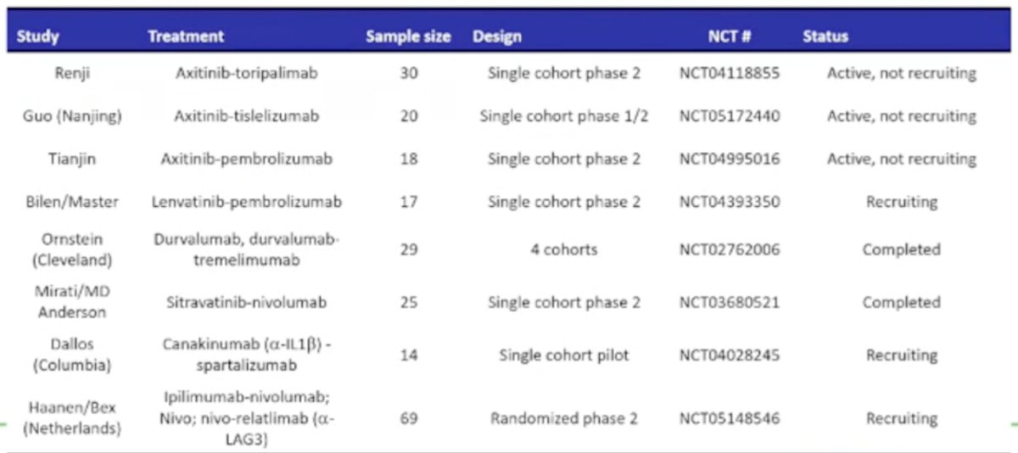Click the NCT # column header
Screen dimensions: 1018x453
point(730,36)
